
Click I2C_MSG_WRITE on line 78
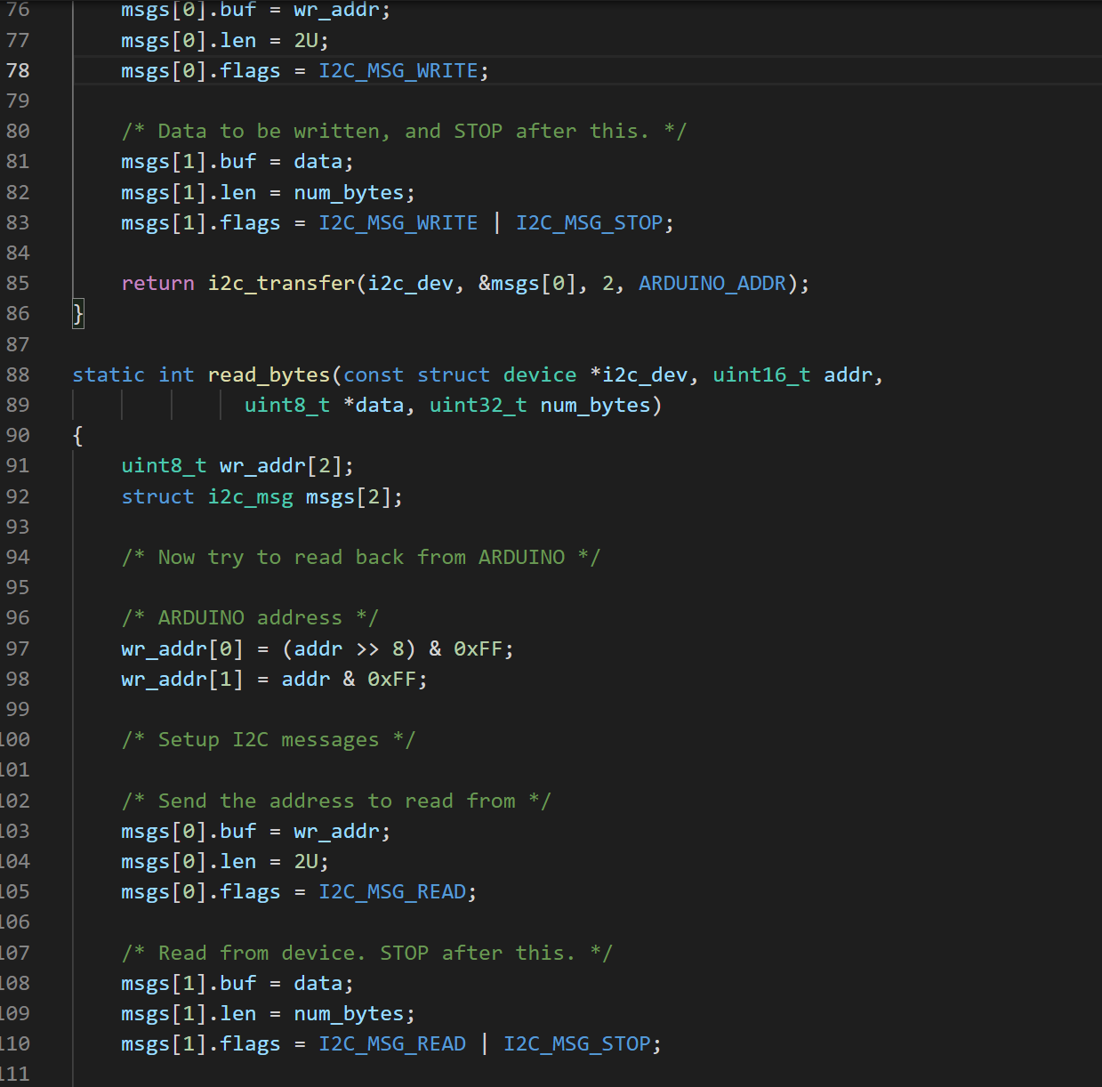coord(398,70)
